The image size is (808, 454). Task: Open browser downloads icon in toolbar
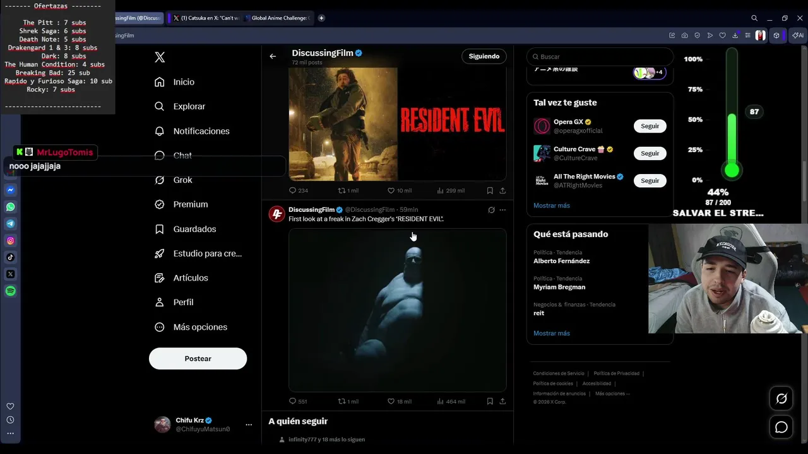[x=735, y=35]
